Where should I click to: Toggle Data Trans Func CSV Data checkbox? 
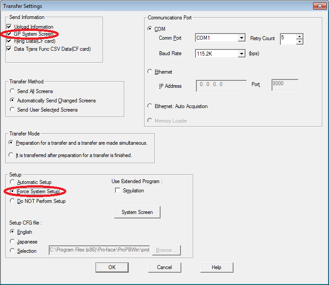point(9,49)
